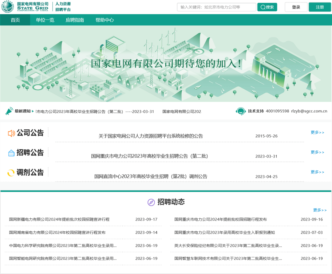Click the orange speaker icon beside 公司公告
The image size is (332, 274).
tap(11, 133)
